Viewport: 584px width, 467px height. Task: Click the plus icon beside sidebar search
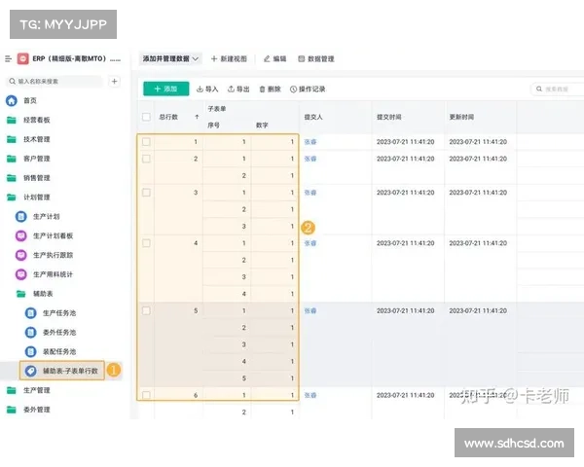[x=114, y=81]
